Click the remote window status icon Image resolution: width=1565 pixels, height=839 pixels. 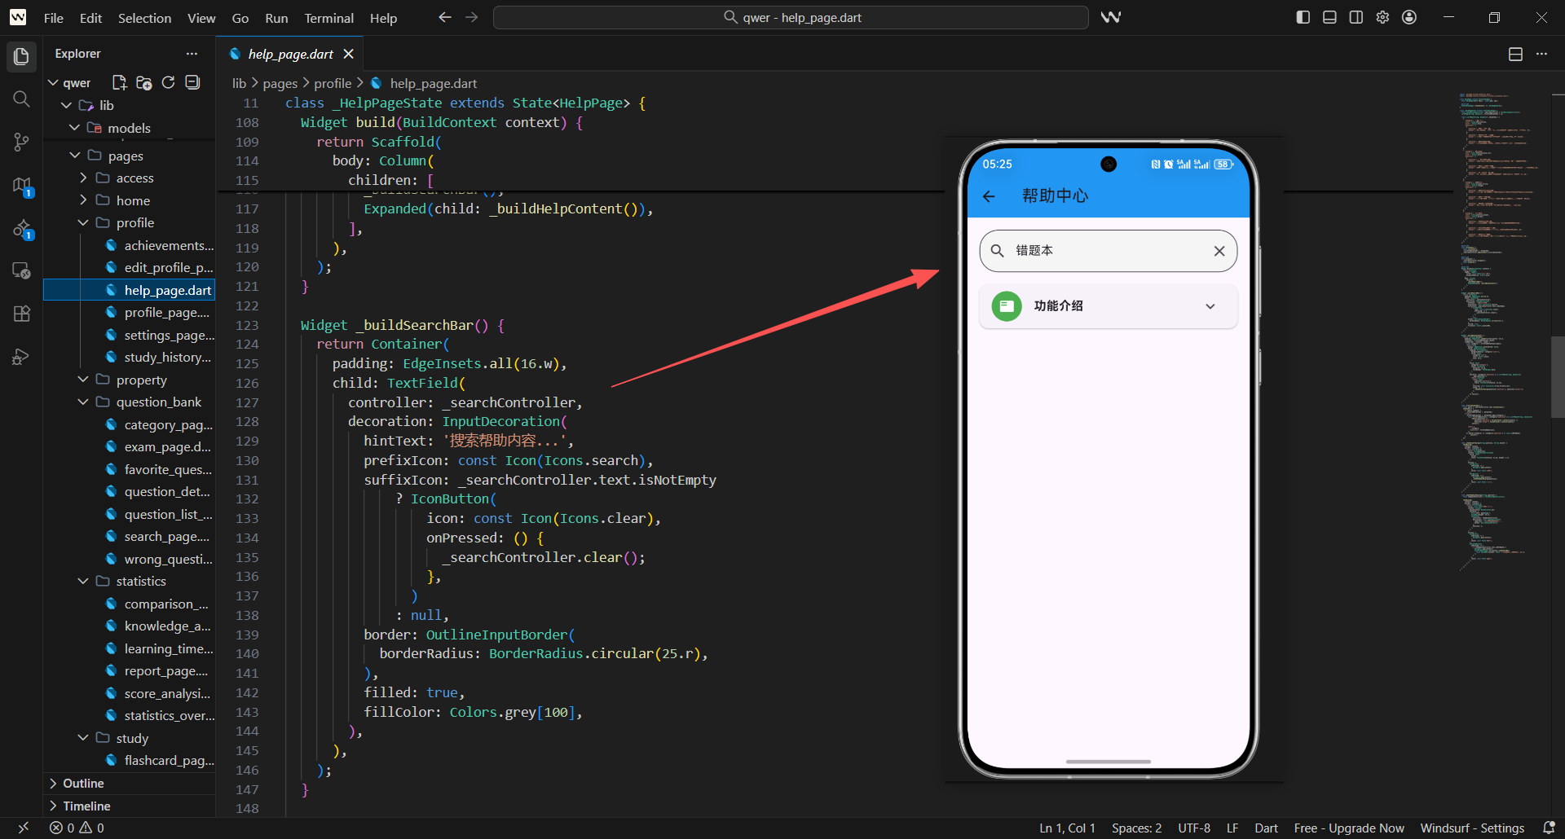(23, 828)
